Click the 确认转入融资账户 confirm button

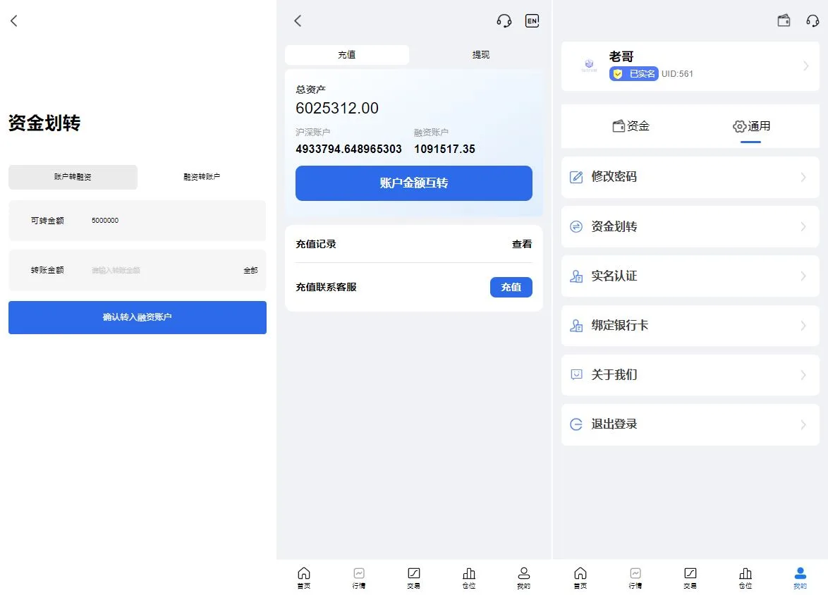coord(138,317)
